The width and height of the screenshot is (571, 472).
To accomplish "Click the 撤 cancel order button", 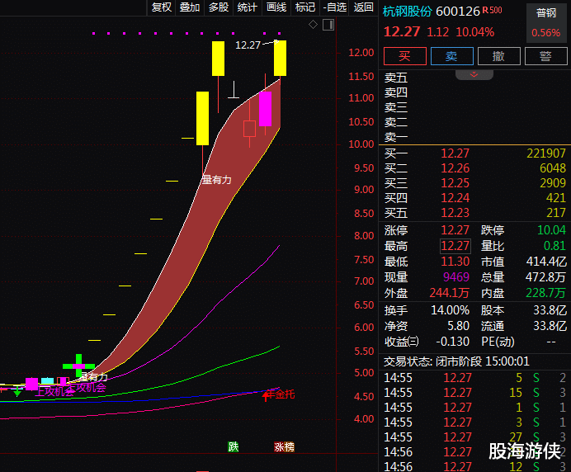I will [498, 56].
